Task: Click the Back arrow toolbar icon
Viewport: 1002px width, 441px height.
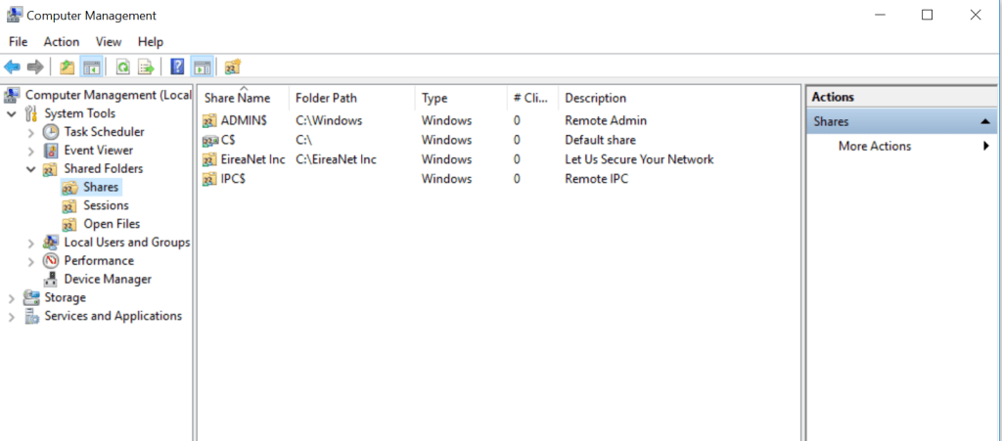Action: click(x=12, y=66)
